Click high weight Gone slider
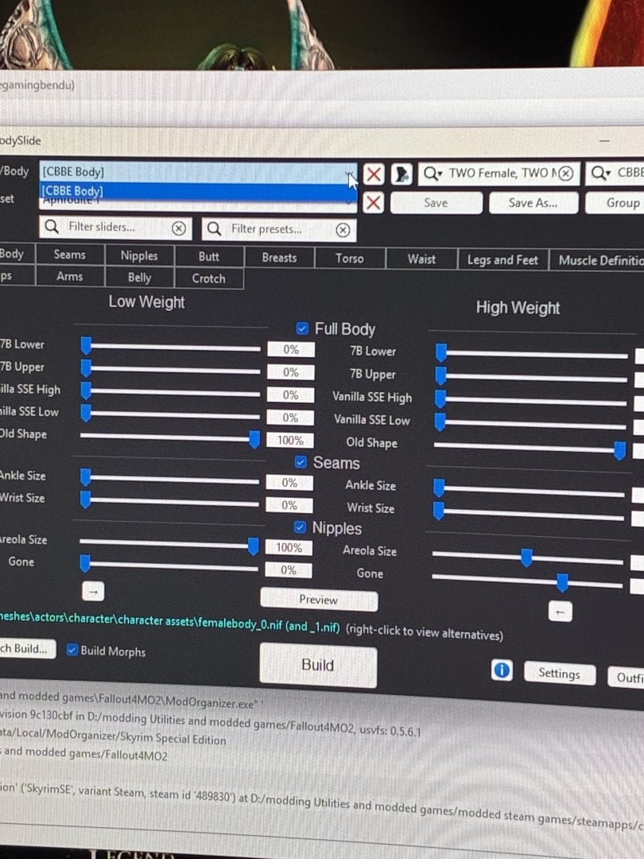644x859 pixels. [x=527, y=581]
